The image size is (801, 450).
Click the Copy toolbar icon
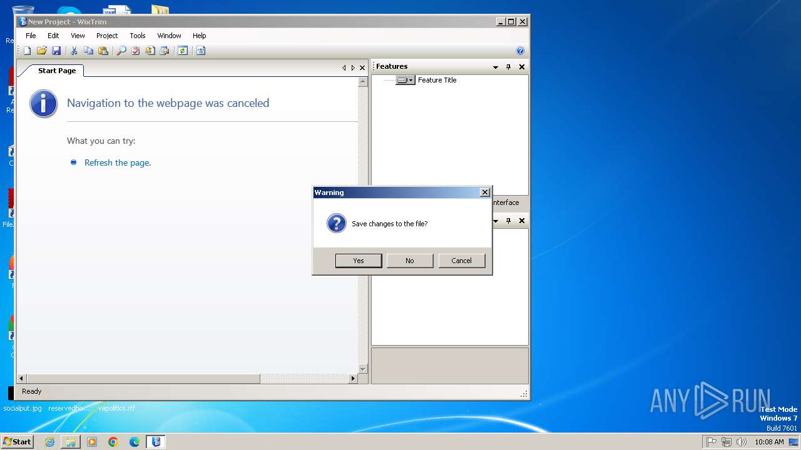coord(88,51)
